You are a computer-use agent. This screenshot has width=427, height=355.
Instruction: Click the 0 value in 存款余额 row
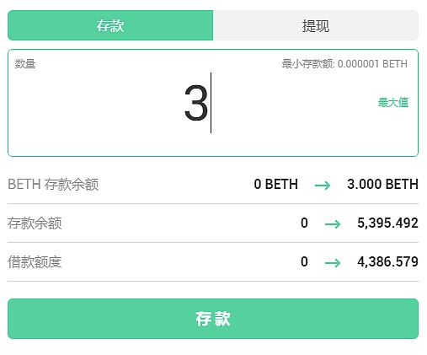point(304,223)
